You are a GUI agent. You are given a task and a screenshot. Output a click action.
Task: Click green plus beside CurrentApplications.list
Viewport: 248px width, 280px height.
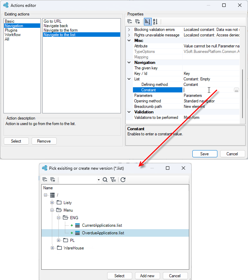pos(72,225)
